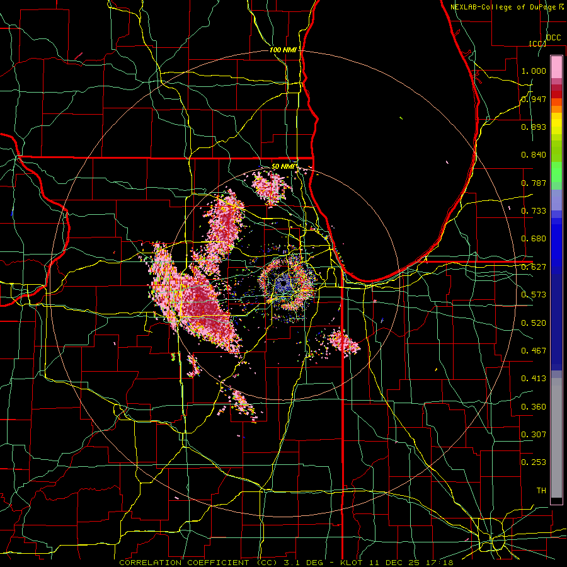The width and height of the screenshot is (567, 567).
Task: Select the 0.413 scale value
Action: point(534,379)
